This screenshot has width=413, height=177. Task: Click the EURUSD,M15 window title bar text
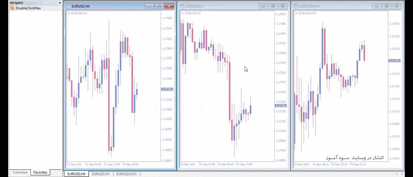[309, 6]
